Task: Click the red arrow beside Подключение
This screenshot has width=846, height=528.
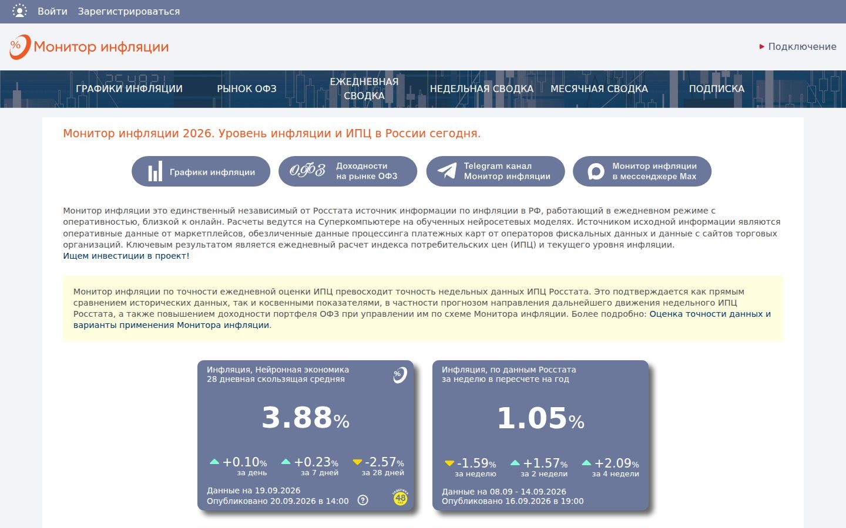Action: [x=762, y=46]
